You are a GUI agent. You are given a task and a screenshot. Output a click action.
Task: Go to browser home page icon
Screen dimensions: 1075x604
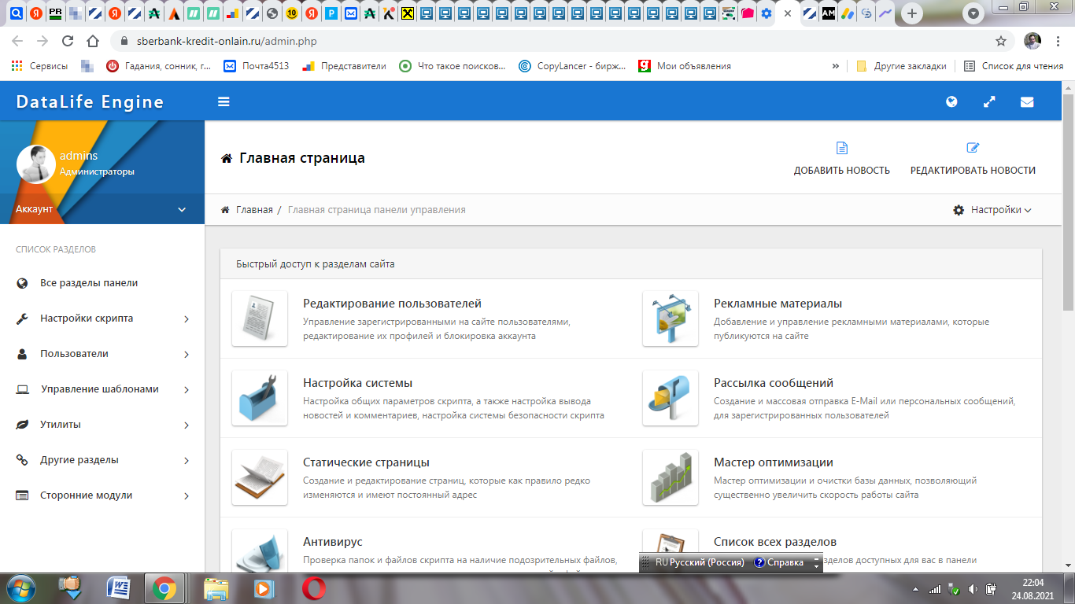tap(93, 41)
